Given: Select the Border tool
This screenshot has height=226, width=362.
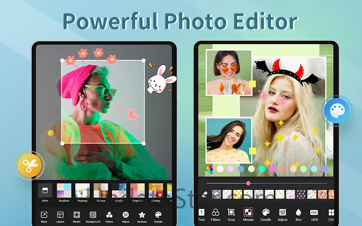Looking at the screenshot, I should (77, 217).
